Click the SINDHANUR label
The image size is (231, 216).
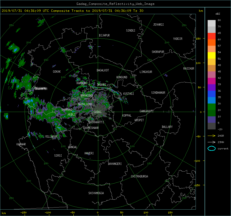coord(158,93)
